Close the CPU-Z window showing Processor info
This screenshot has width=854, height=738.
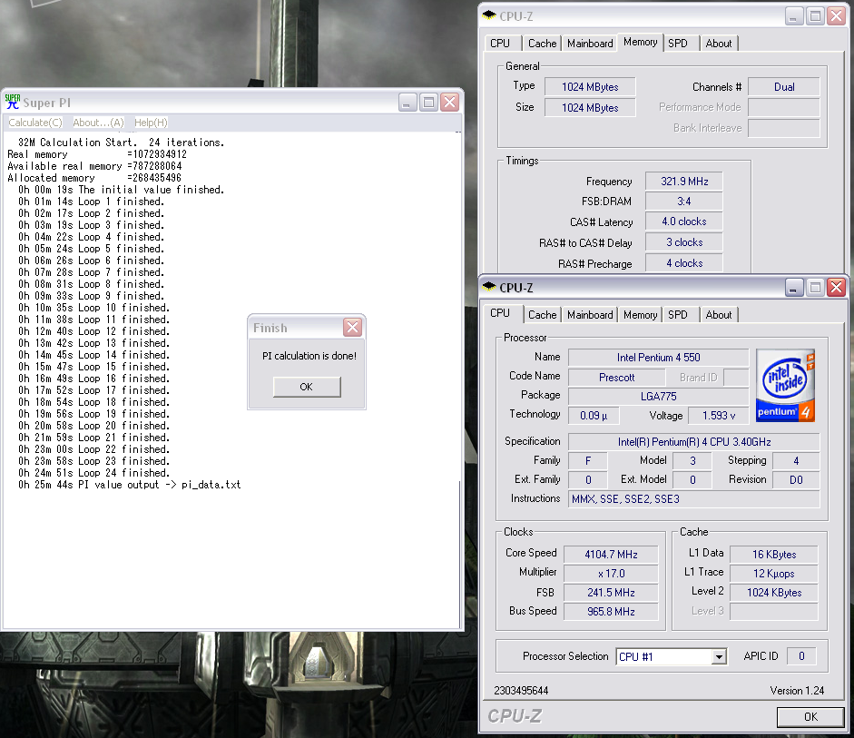[x=836, y=287]
